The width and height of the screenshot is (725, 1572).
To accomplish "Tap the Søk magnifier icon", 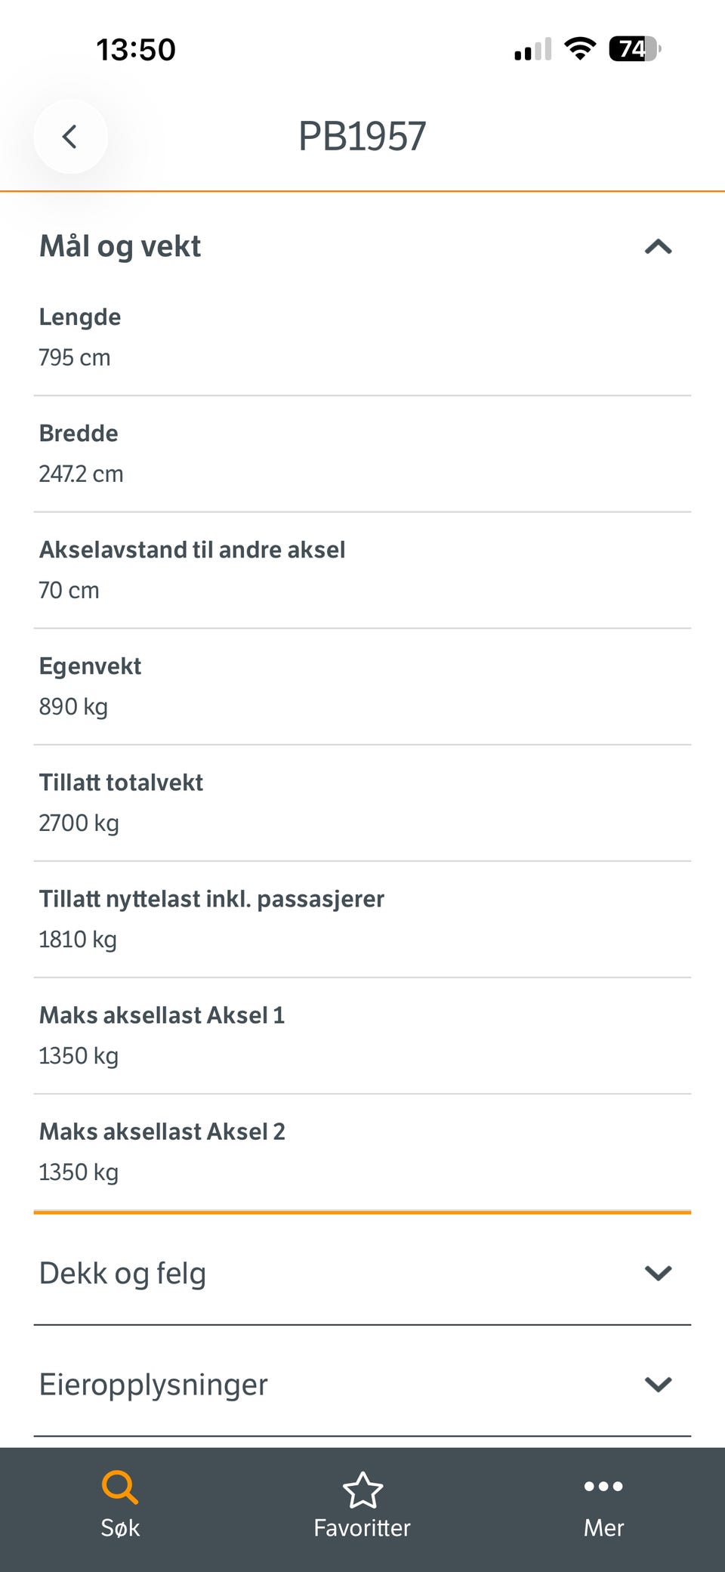I will (120, 1487).
